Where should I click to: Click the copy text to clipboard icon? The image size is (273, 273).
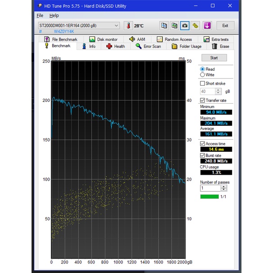(164, 26)
